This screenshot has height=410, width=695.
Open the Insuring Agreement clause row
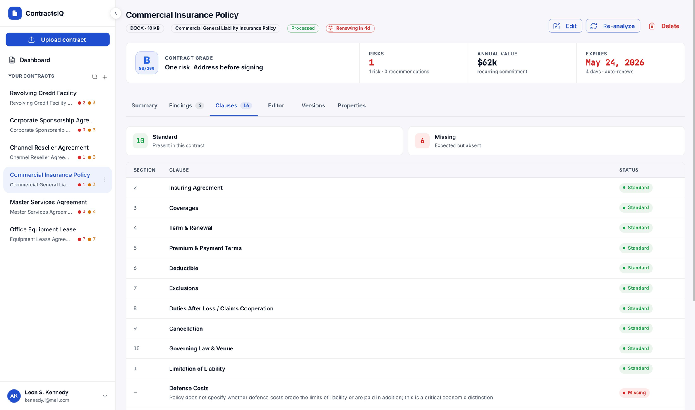click(x=405, y=188)
